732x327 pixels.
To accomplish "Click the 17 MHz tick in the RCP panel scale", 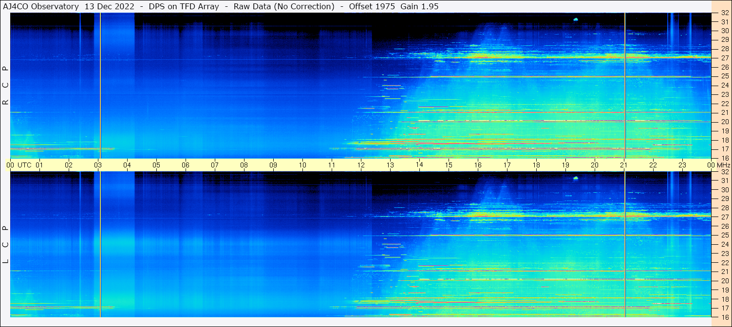I will coord(724,149).
